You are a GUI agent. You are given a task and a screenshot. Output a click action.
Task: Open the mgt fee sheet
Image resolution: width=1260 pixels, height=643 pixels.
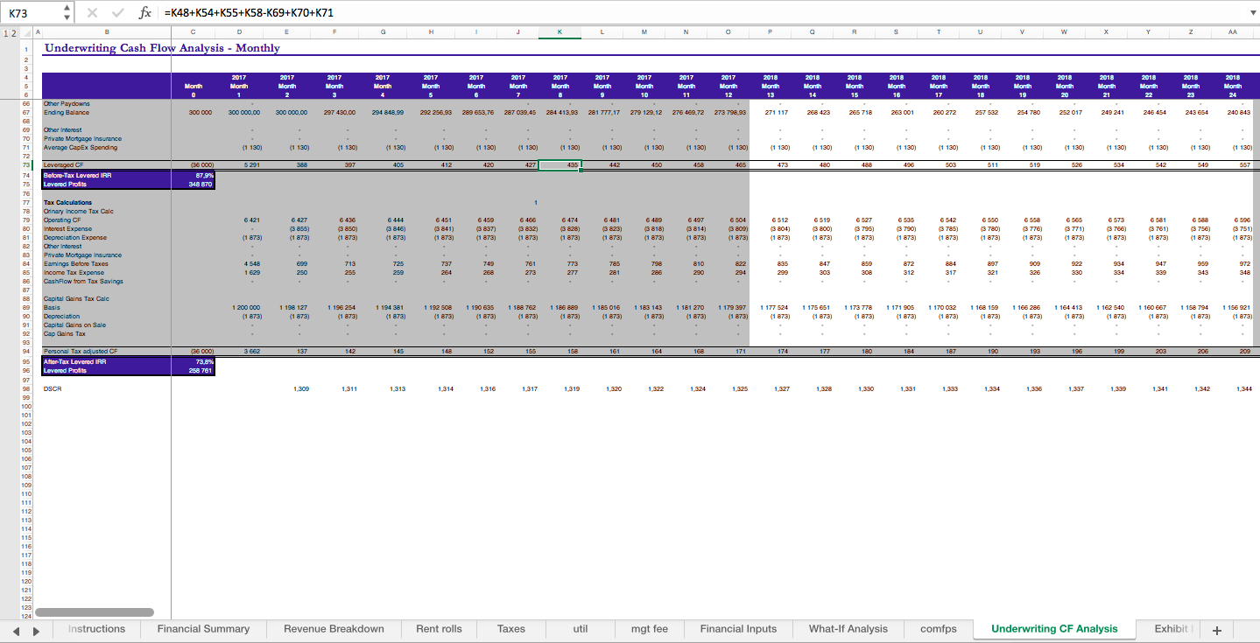pos(648,629)
